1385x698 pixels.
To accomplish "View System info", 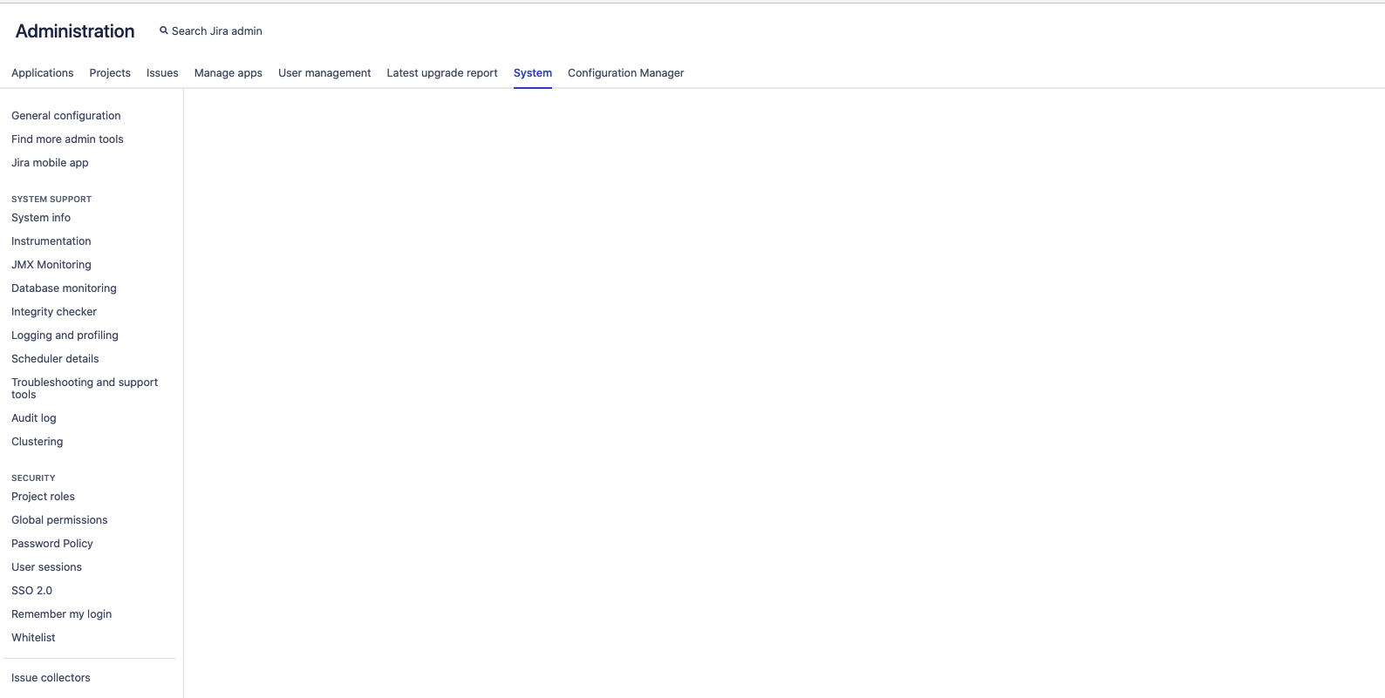I will click(x=41, y=218).
